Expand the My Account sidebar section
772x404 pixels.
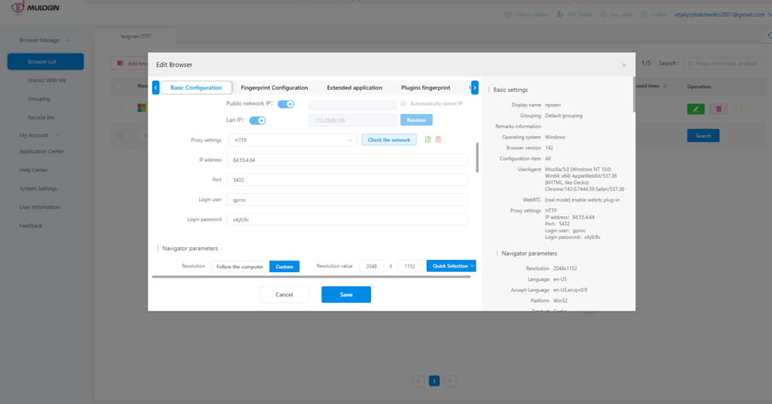pyautogui.click(x=39, y=136)
